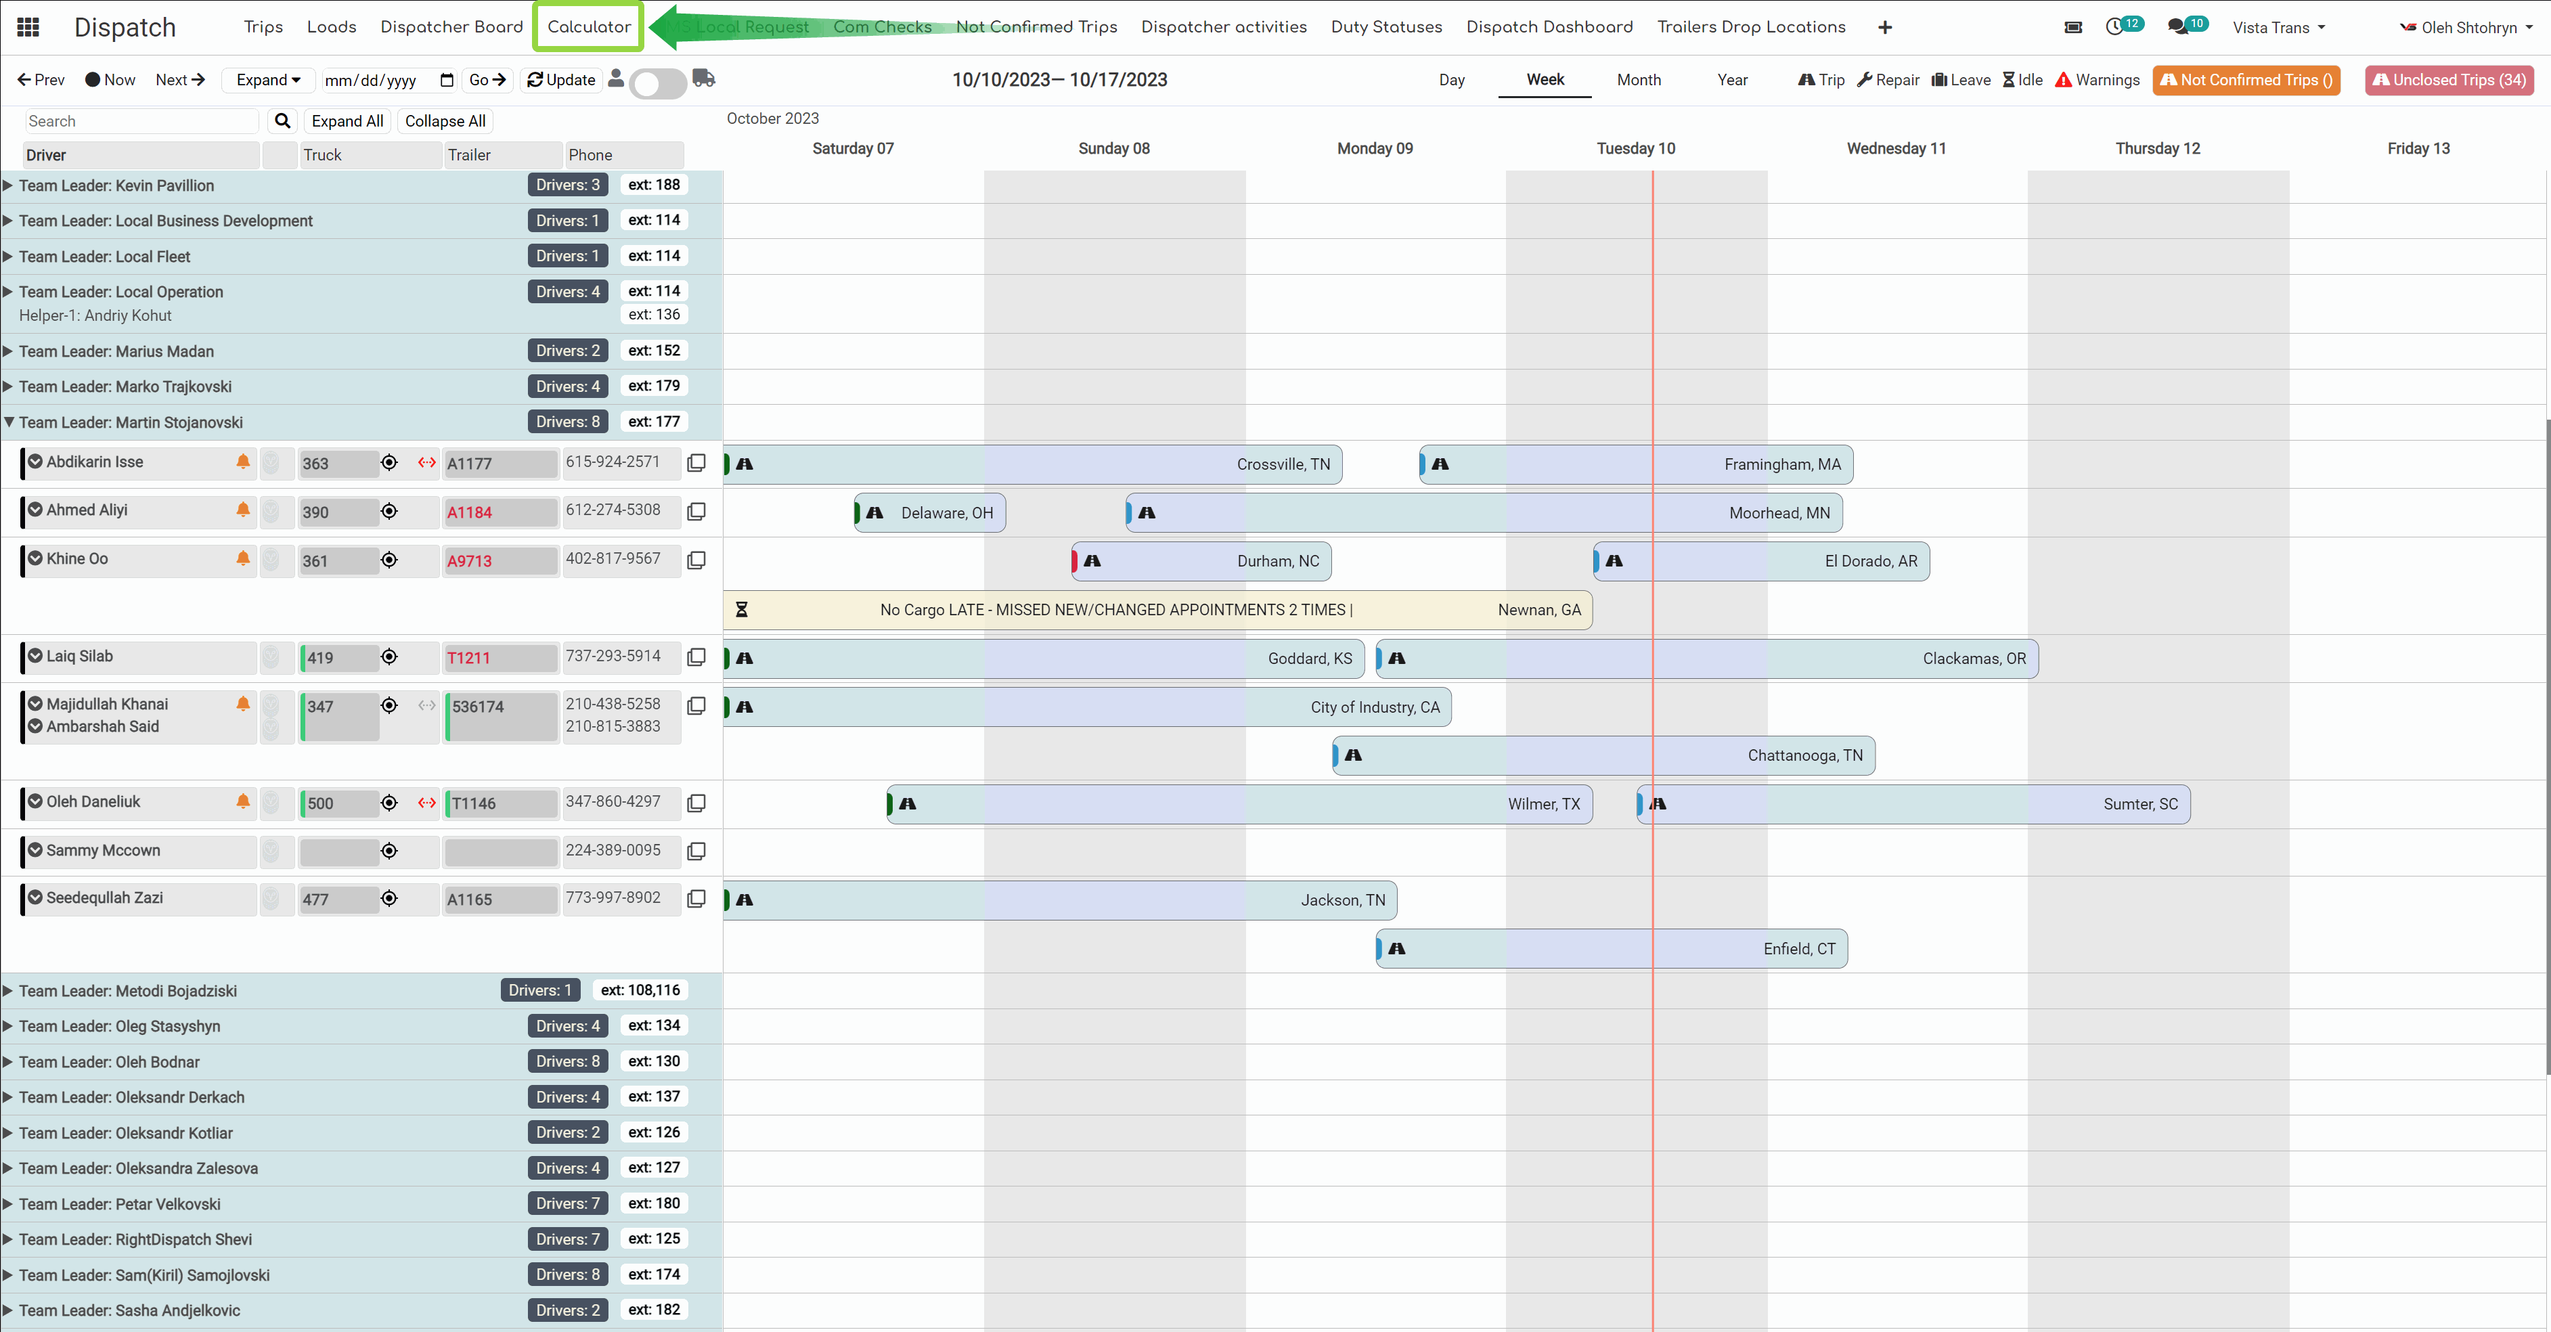2551x1332 pixels.
Task: Toggle the driver/truck view switch
Action: pyautogui.click(x=659, y=82)
